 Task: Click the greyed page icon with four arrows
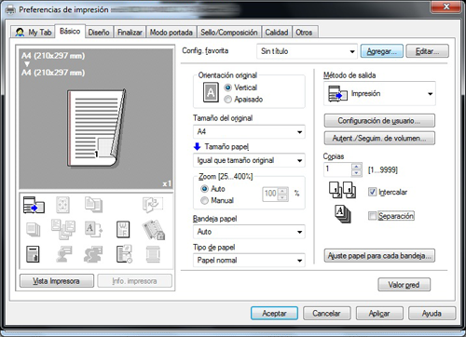62,205
